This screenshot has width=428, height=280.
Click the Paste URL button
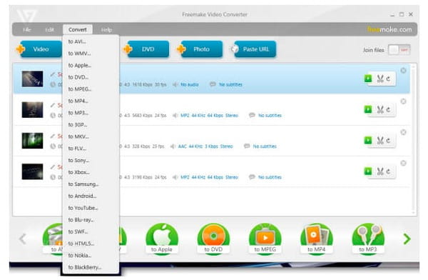[x=254, y=49]
